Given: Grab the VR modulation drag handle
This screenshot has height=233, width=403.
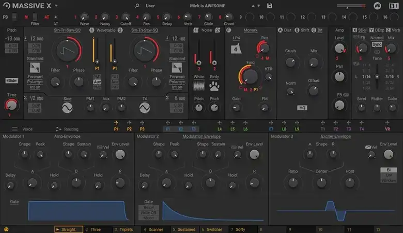Looking at the screenshot, I should pos(388,123).
